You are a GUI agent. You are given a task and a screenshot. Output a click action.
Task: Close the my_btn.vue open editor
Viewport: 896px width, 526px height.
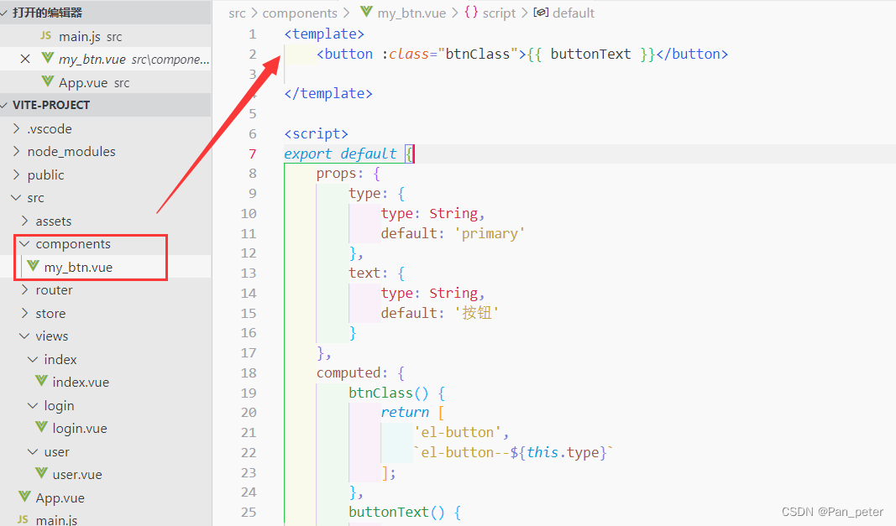(x=25, y=59)
